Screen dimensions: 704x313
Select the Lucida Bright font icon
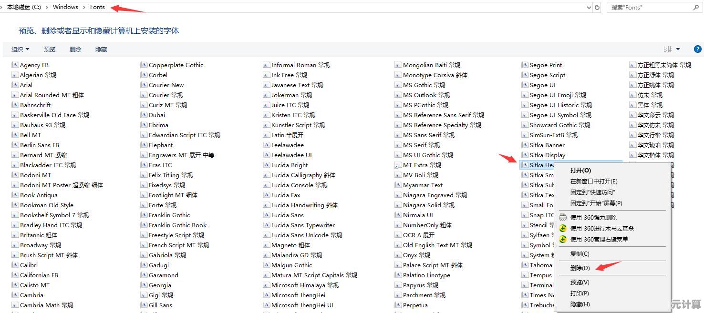(267, 165)
